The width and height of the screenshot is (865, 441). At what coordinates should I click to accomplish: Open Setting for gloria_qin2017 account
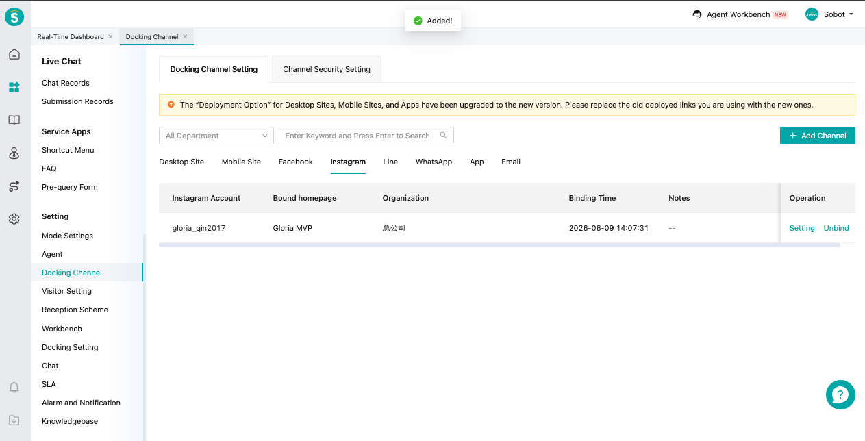802,228
